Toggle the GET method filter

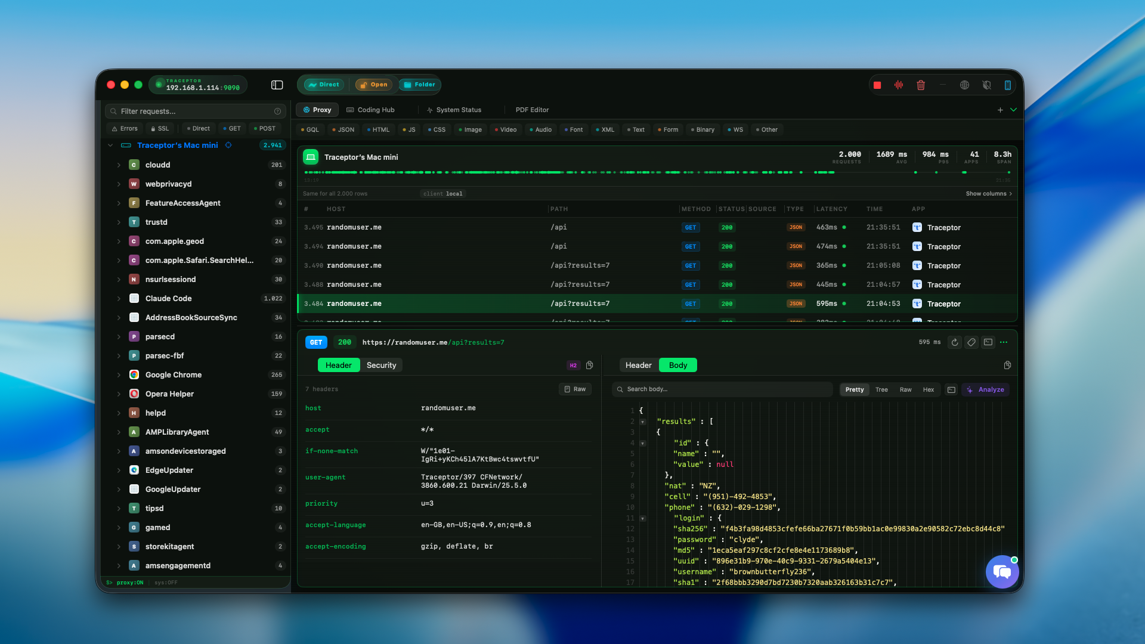(231, 129)
